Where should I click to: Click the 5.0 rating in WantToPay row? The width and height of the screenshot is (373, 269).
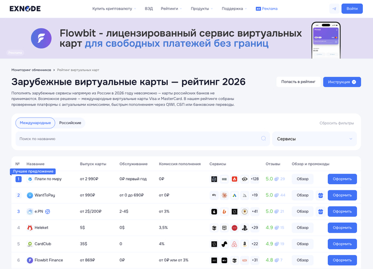[x=269, y=195]
